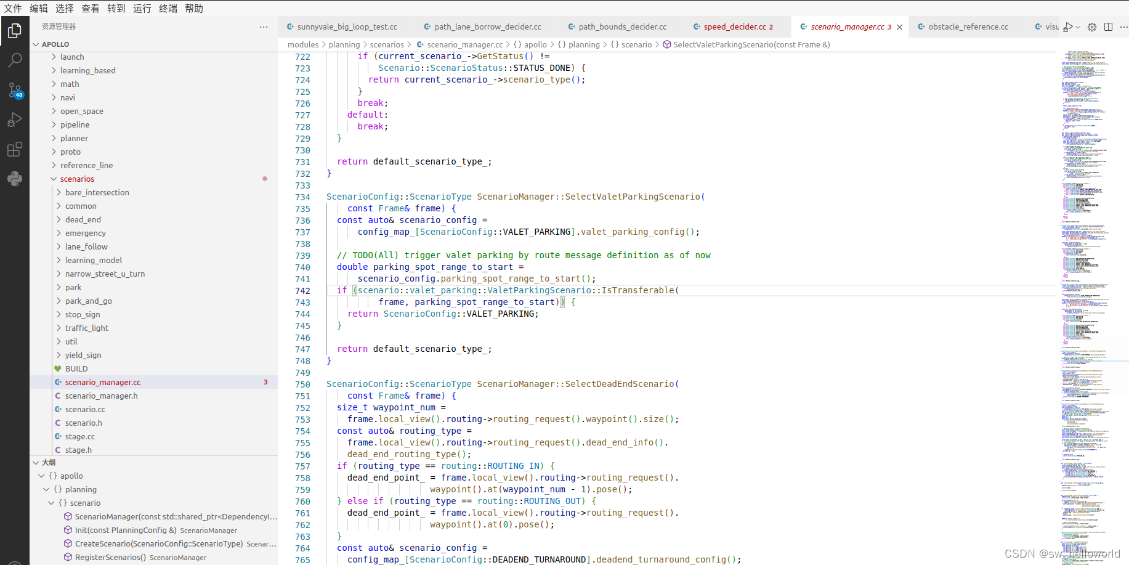Open the Python view in activity bar

[15, 179]
